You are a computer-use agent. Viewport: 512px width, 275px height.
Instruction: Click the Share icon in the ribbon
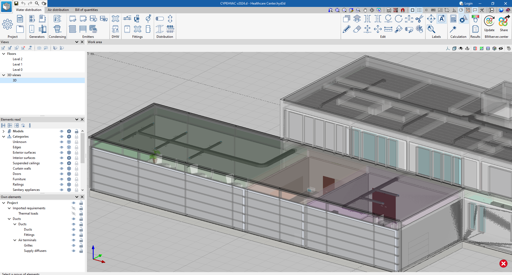pyautogui.click(x=503, y=21)
